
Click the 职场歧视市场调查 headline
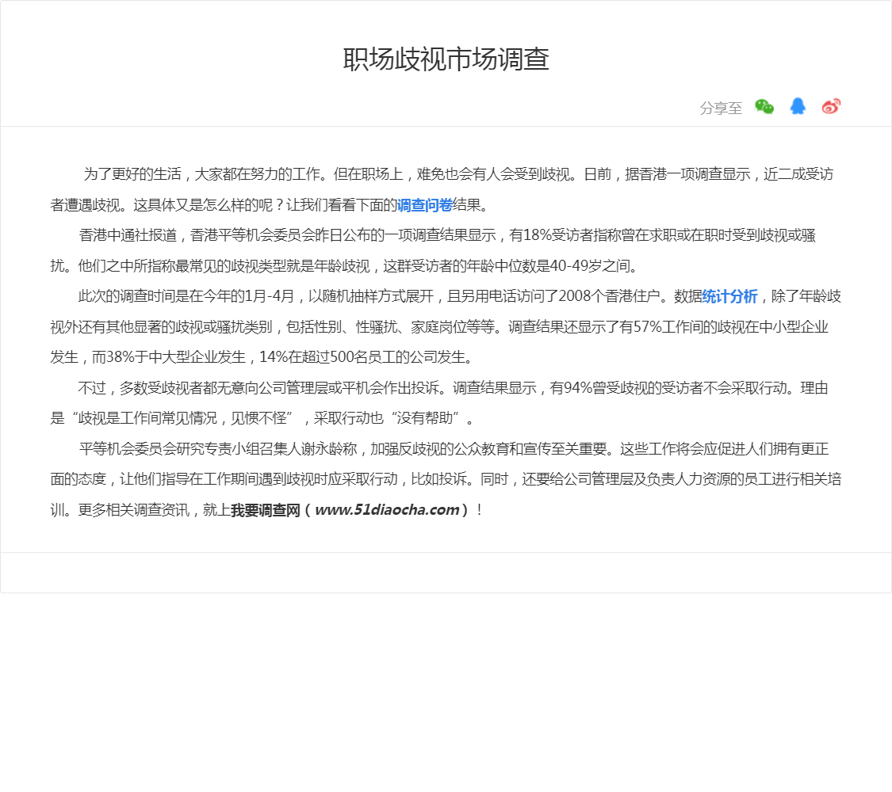coord(446,59)
